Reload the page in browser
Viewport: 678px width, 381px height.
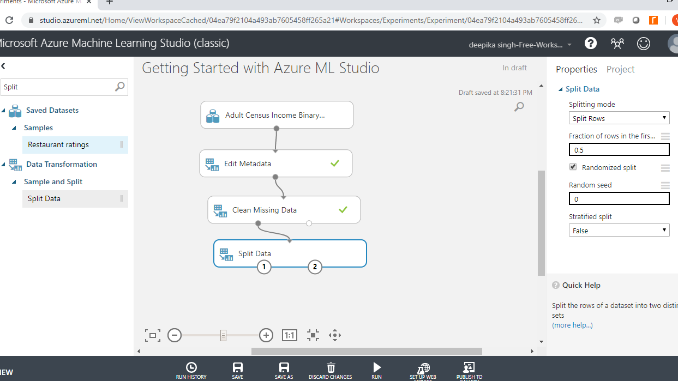click(x=9, y=20)
